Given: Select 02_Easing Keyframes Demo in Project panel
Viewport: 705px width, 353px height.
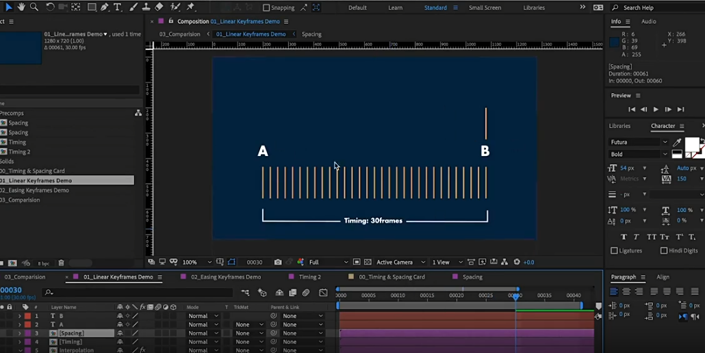Looking at the screenshot, I should point(36,190).
